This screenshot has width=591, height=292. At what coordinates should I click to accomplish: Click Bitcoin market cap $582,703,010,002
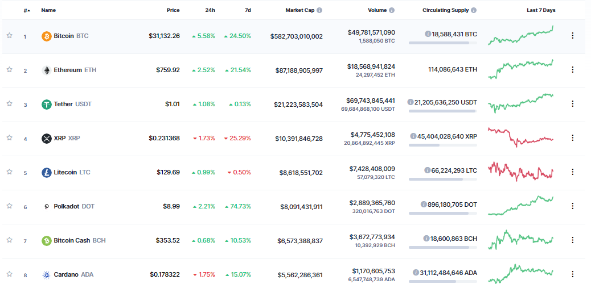(x=296, y=36)
